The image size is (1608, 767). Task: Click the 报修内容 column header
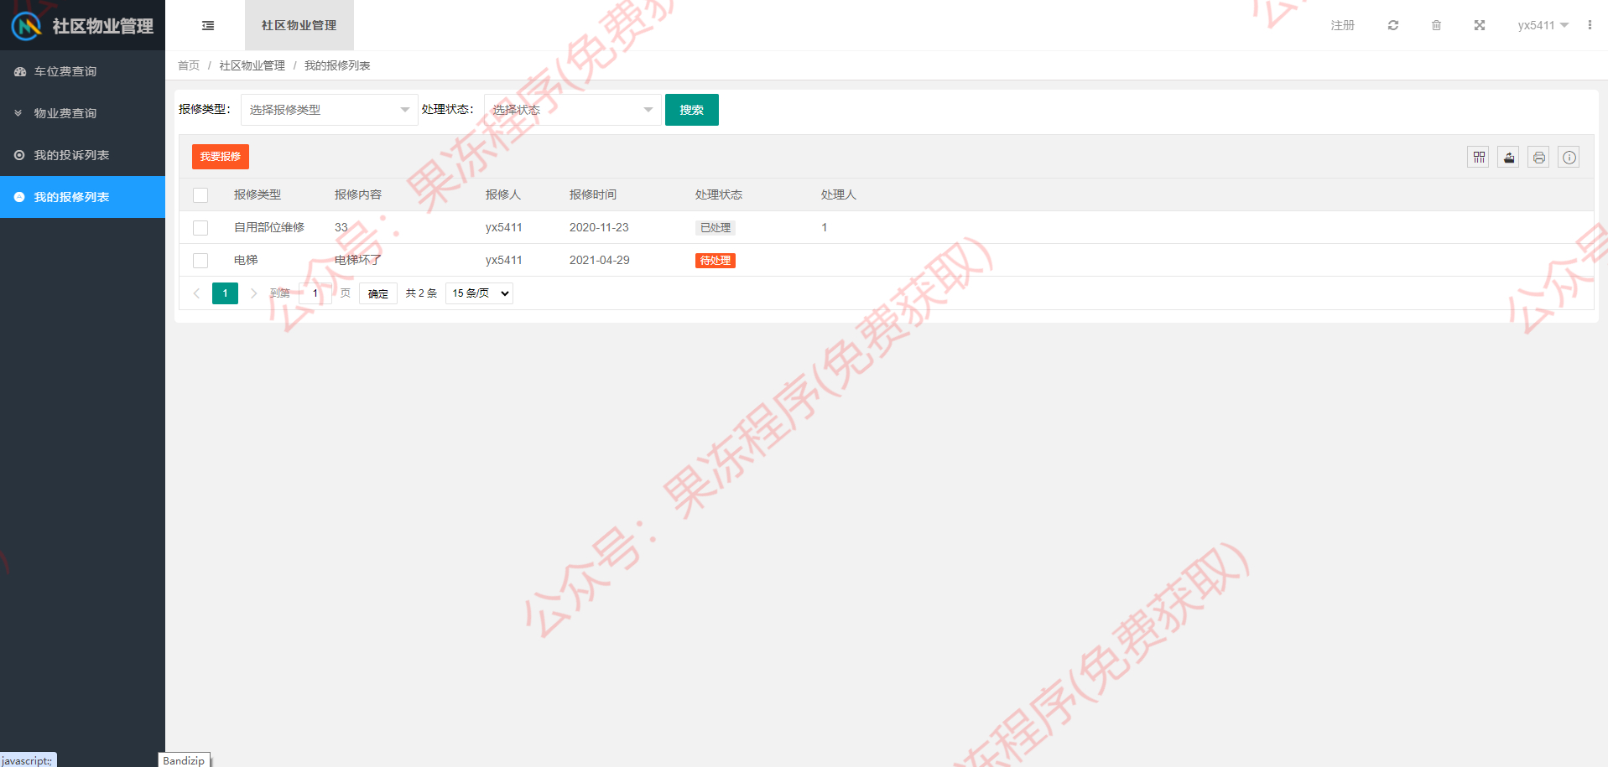click(x=358, y=194)
